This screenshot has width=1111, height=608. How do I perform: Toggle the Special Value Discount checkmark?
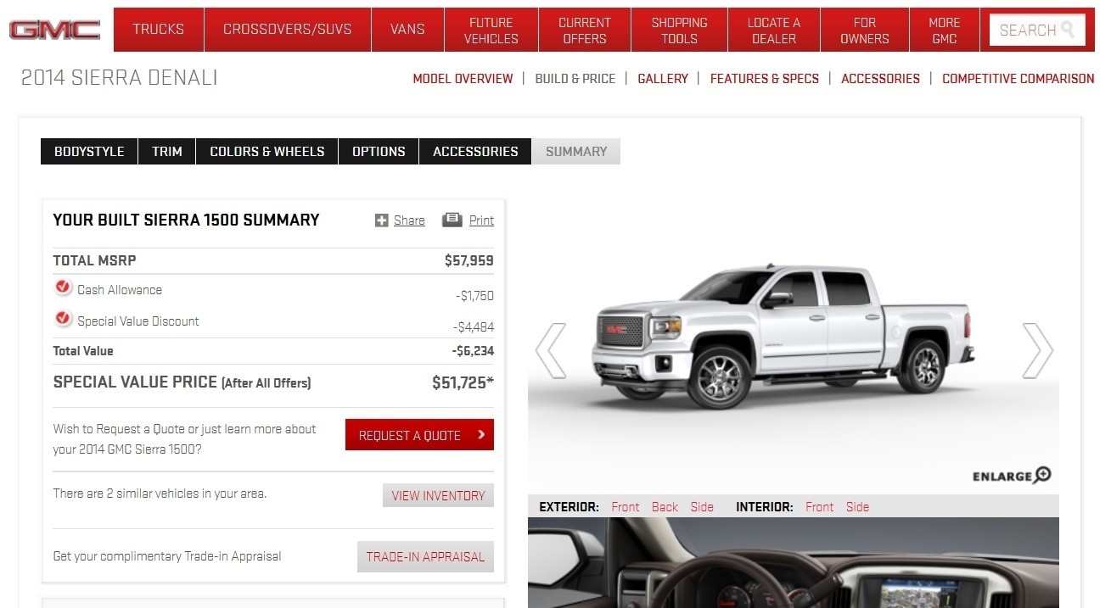[63, 319]
